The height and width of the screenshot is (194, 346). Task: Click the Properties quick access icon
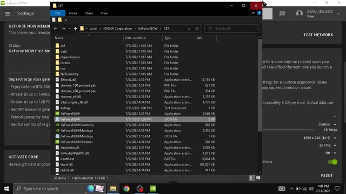[54, 20]
